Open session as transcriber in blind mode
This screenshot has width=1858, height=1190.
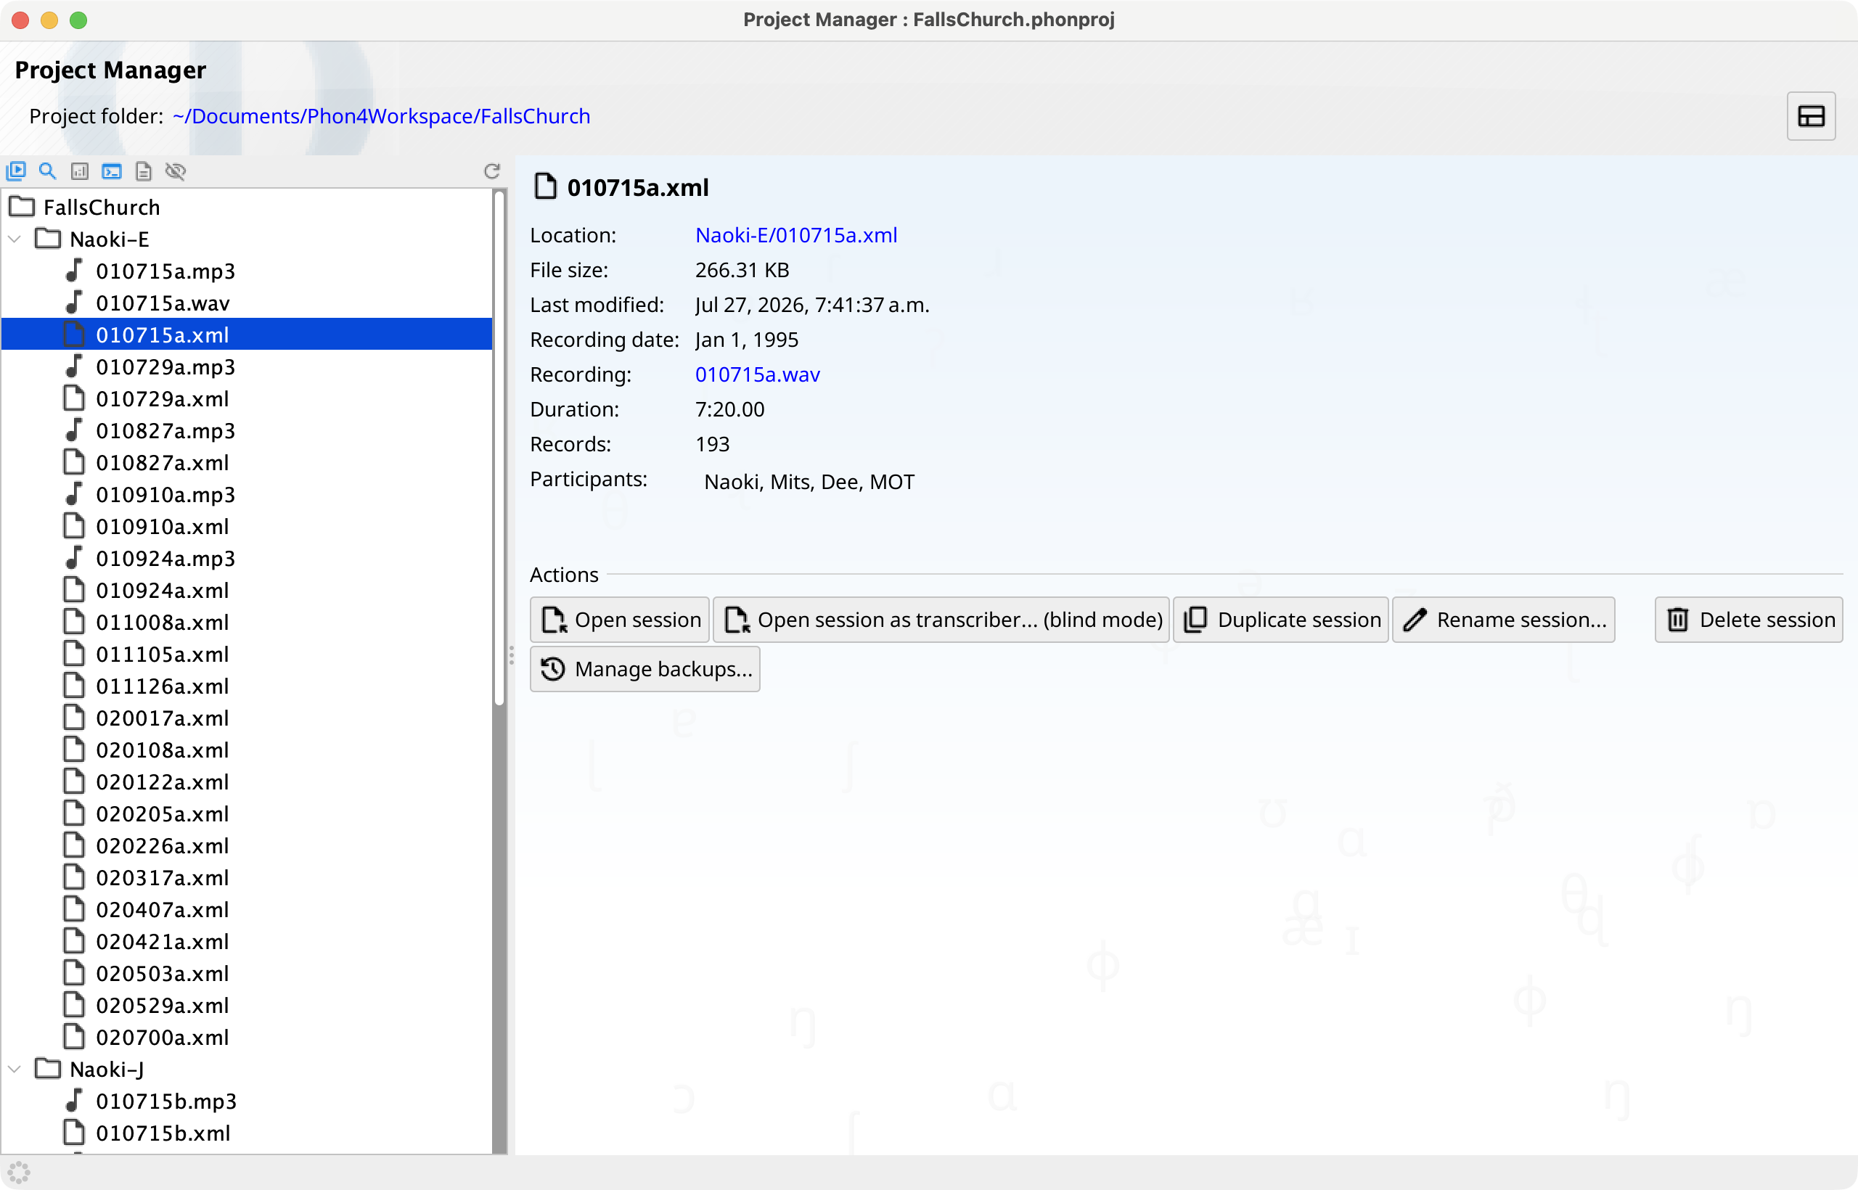pos(941,620)
